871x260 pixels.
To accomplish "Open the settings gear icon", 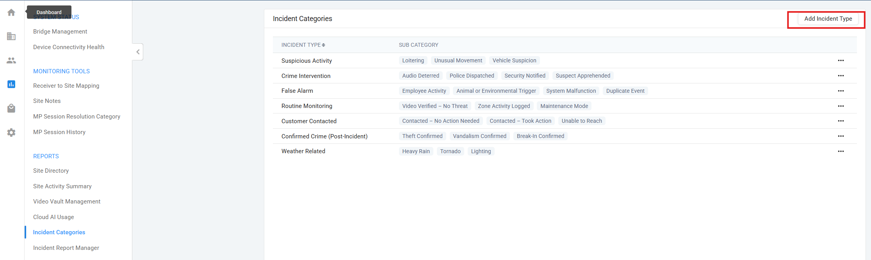I will pos(11,133).
